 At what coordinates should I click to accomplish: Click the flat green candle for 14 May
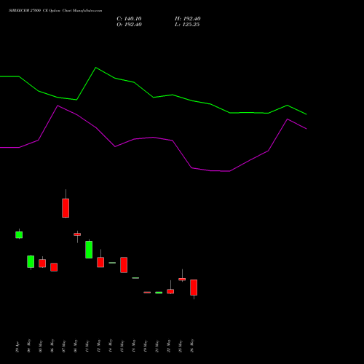pyautogui.click(x=112, y=263)
